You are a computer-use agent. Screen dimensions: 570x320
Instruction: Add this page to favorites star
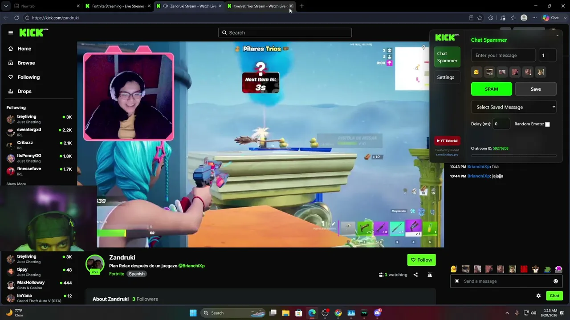[480, 18]
